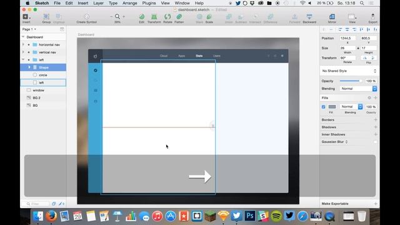Click the Edit tool icon

click(x=142, y=17)
